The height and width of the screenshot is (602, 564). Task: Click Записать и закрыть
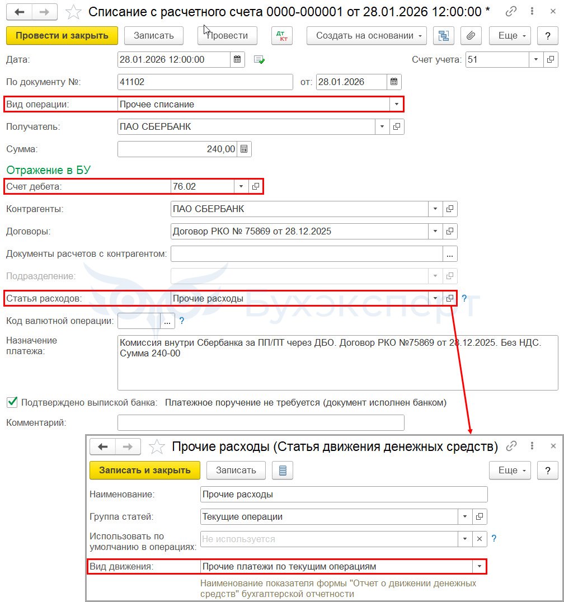coord(145,471)
